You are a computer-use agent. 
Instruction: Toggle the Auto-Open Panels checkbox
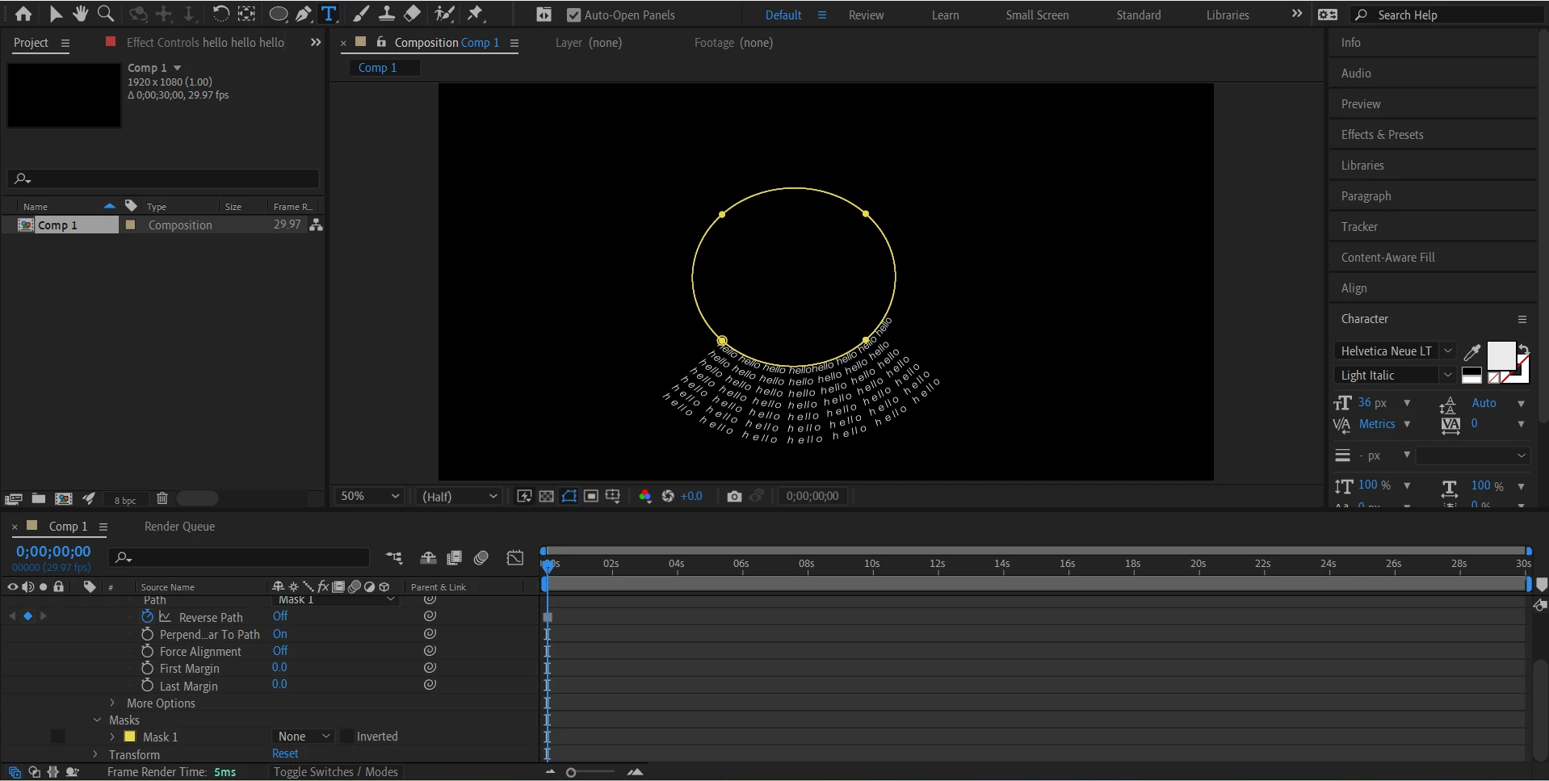coord(573,15)
